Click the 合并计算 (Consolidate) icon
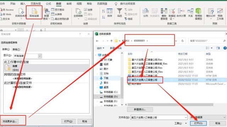The height and width of the screenshot is (127, 227). click(x=181, y=13)
